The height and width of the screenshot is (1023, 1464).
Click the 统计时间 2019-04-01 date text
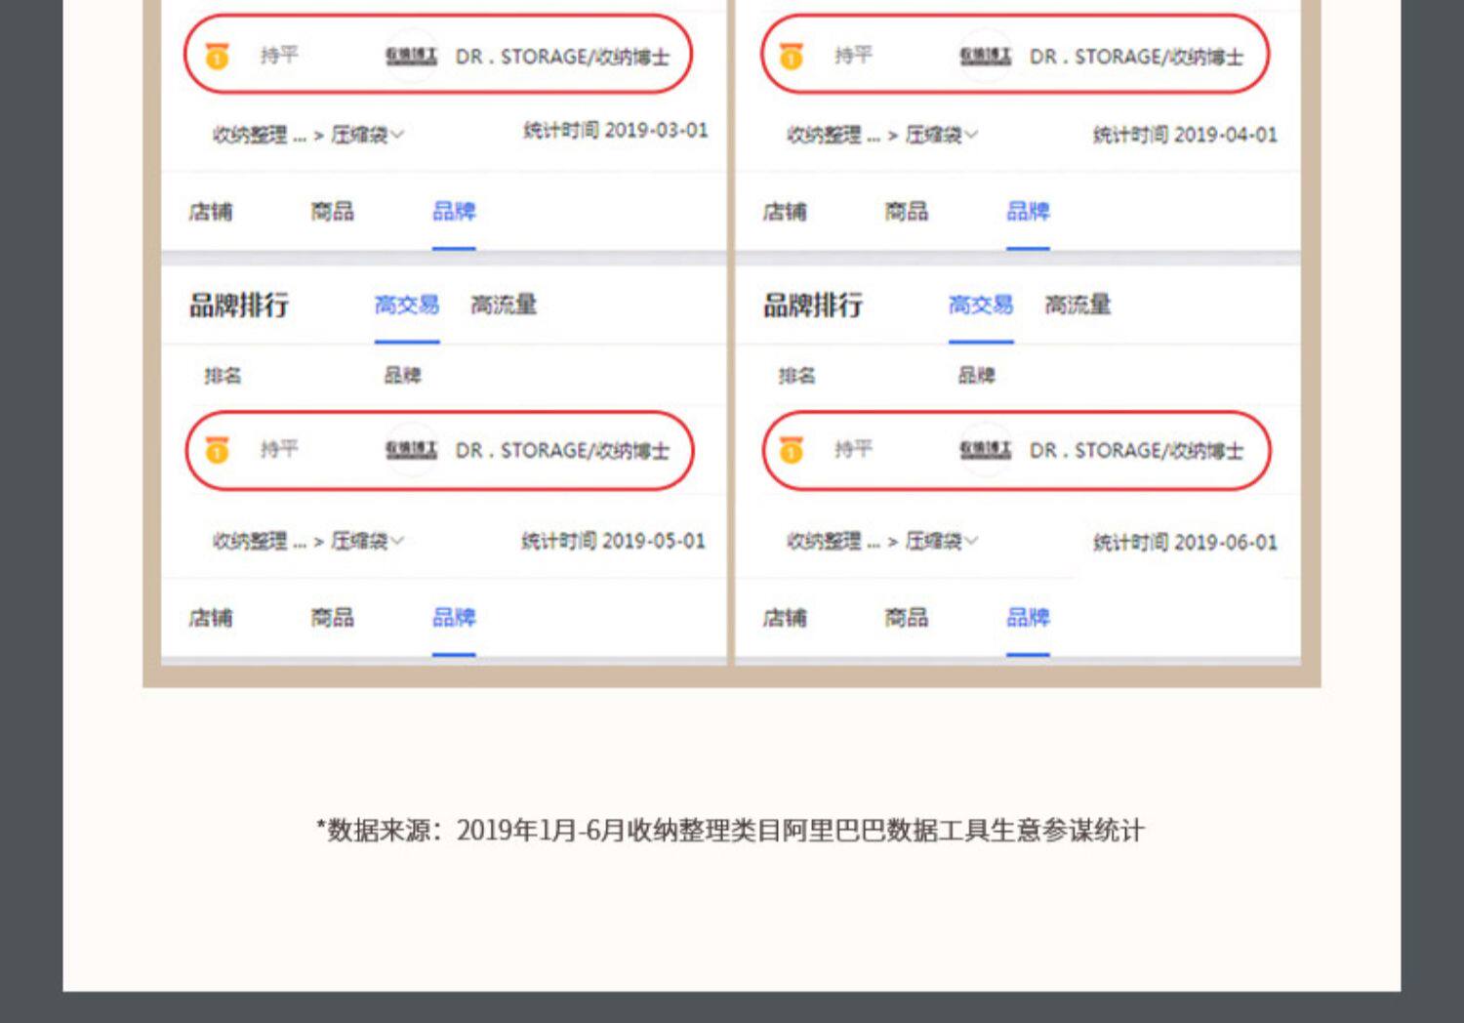coord(1185,135)
